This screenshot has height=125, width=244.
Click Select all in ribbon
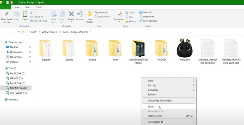pos(145,12)
